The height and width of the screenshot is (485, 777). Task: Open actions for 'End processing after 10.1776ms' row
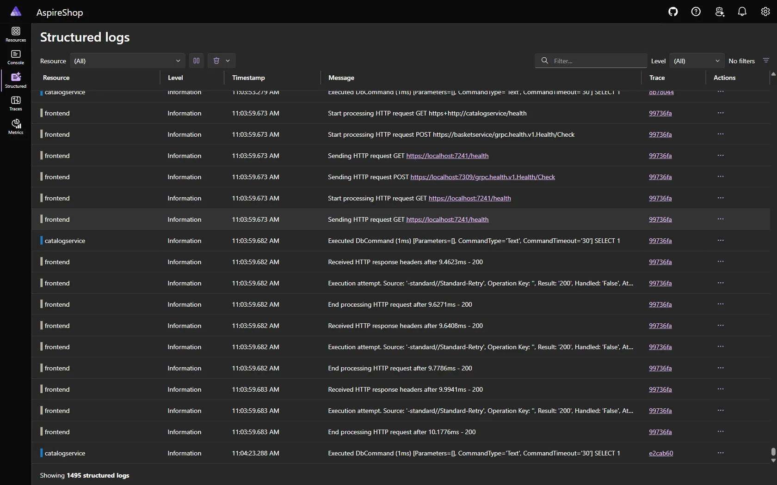coord(721,431)
